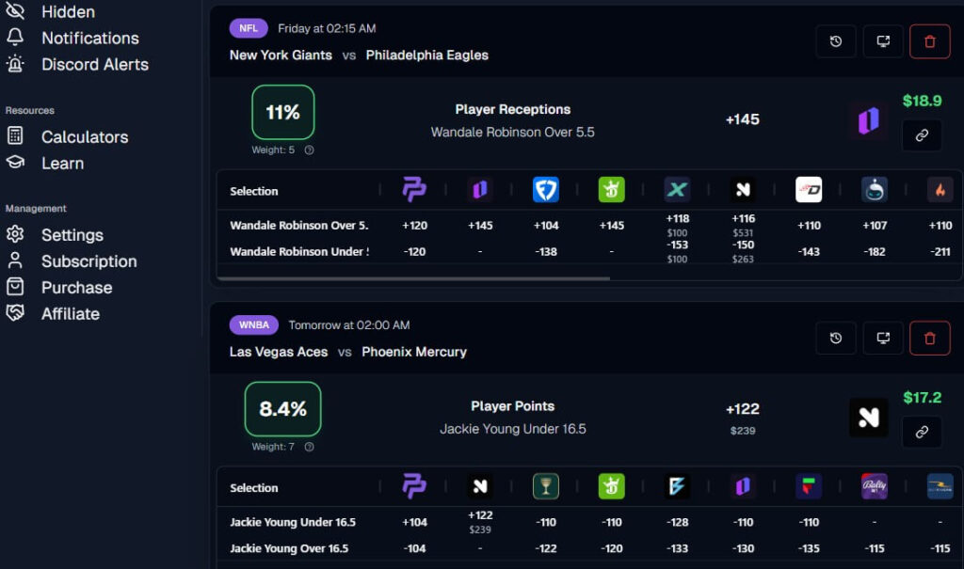Open Settings under Management

click(x=72, y=234)
